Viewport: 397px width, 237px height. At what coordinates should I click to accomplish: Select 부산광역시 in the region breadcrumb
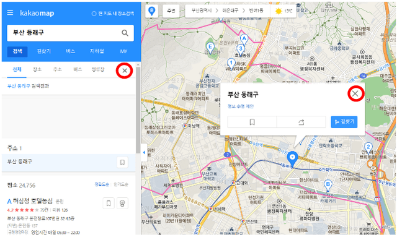click(202, 11)
